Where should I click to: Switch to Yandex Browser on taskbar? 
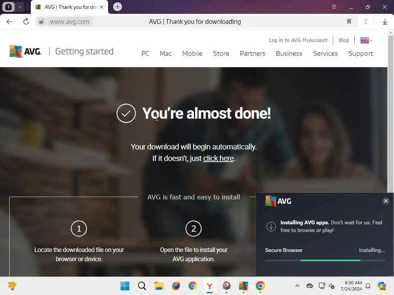[x=210, y=286]
